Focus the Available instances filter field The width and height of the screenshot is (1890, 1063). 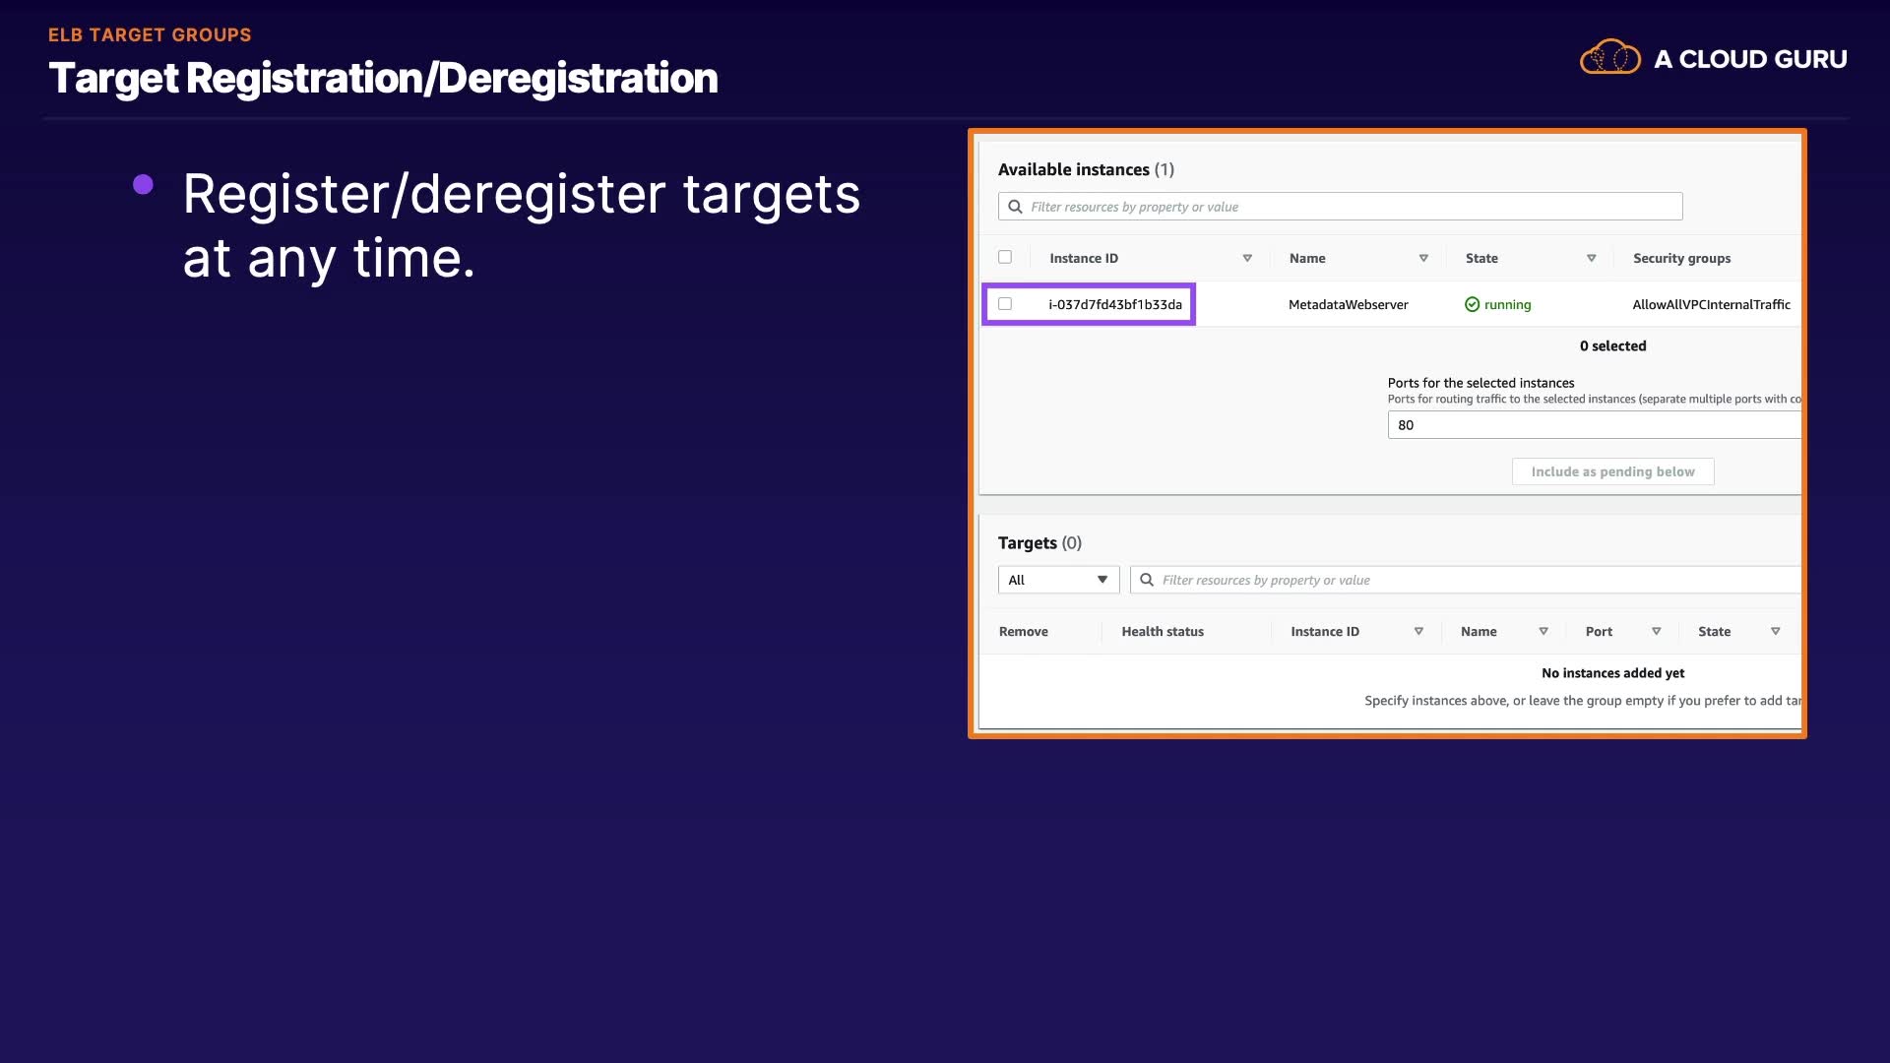[1349, 207]
